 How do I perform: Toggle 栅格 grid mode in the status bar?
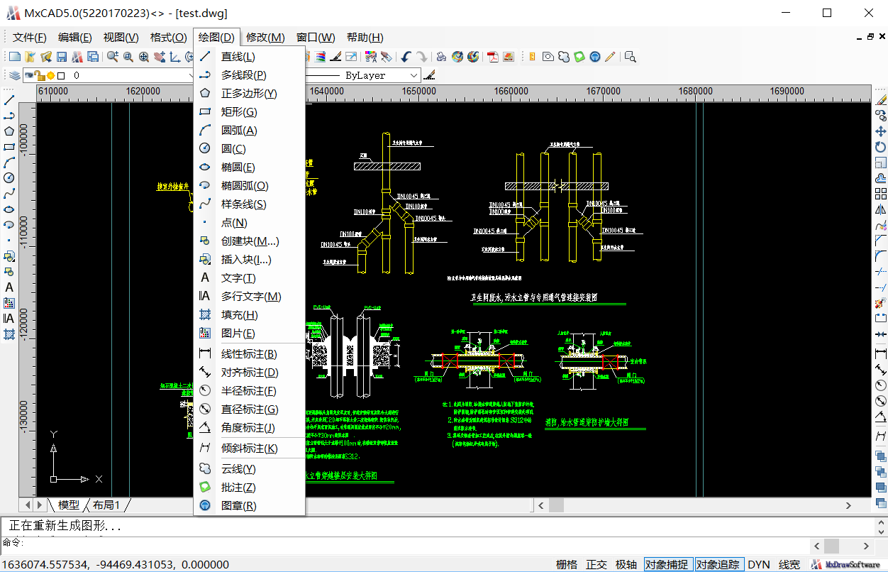tap(566, 564)
